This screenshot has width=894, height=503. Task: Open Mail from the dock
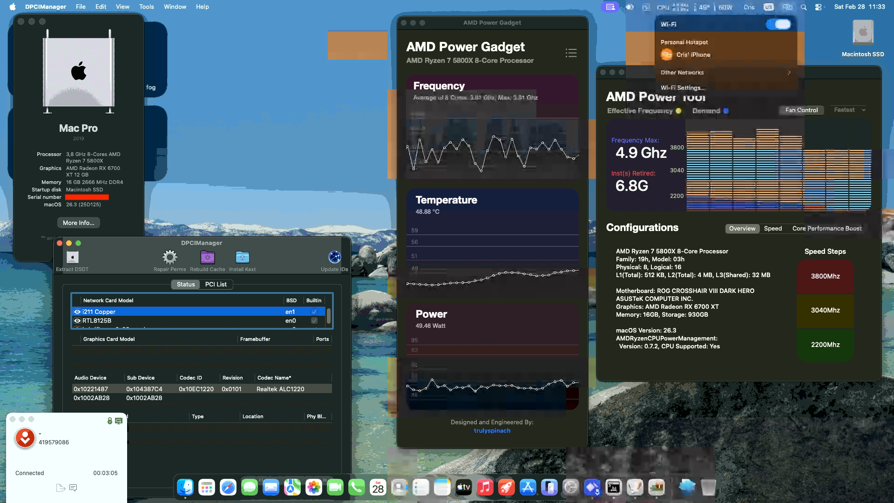pos(271,488)
